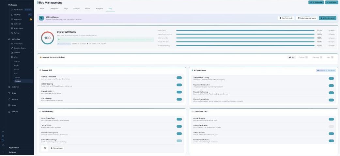Click the Partner icon in sidebar
The height and width of the screenshot is (156, 340).
(12, 33)
